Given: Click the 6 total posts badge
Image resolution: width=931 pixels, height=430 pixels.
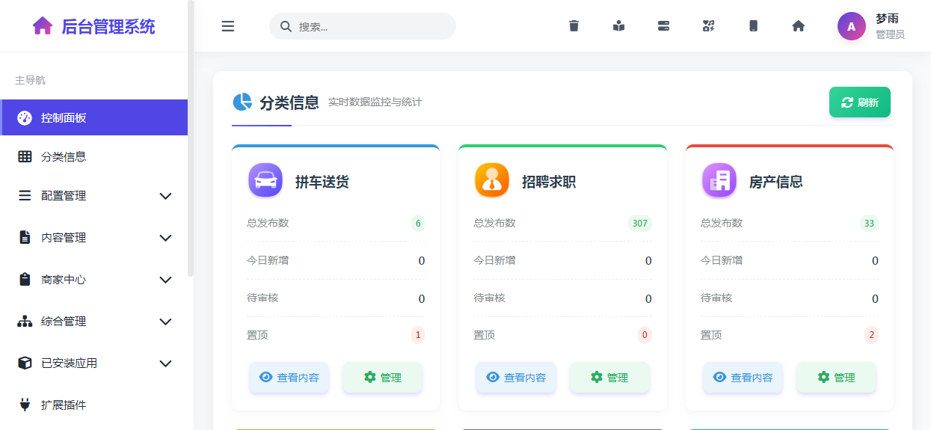Looking at the screenshot, I should [x=418, y=223].
